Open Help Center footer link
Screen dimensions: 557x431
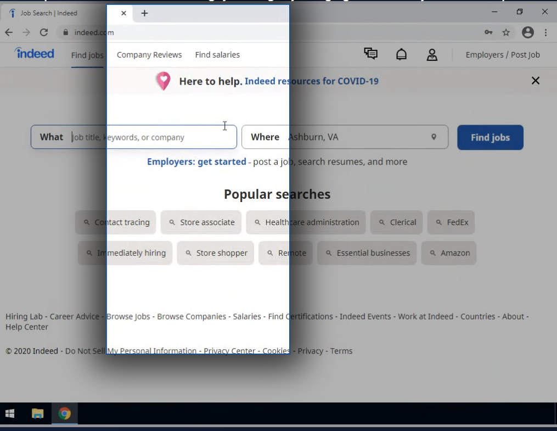click(27, 327)
